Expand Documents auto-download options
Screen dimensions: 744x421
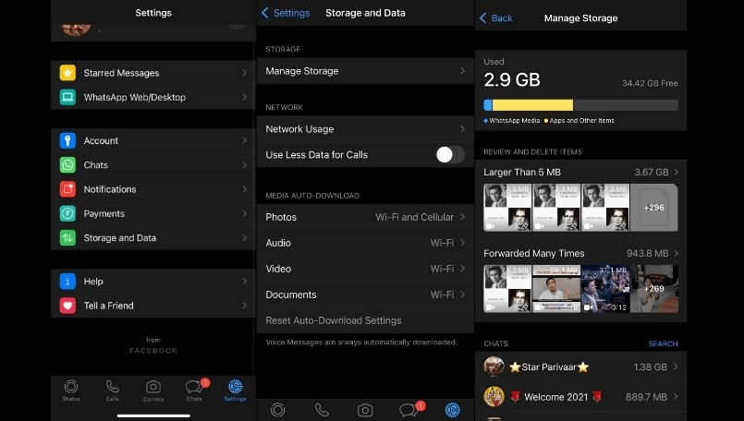click(x=365, y=295)
